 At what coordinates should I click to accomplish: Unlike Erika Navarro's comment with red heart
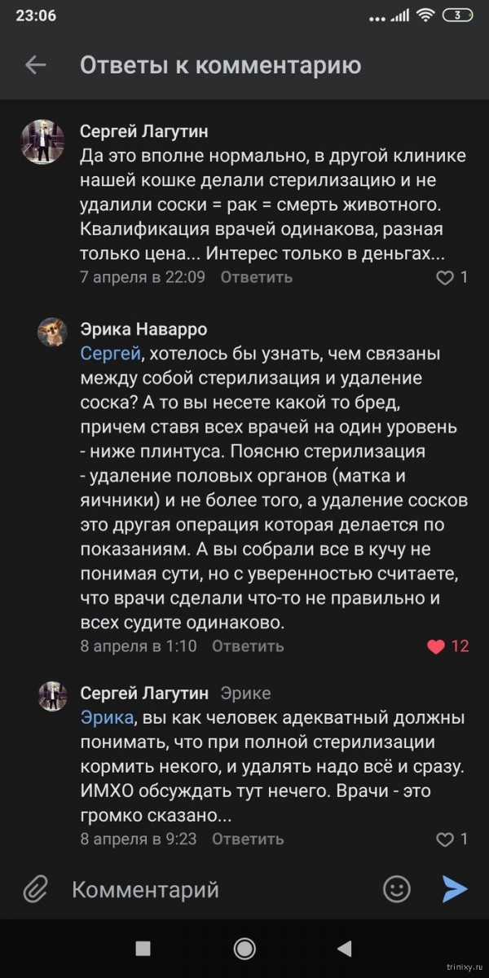(437, 646)
